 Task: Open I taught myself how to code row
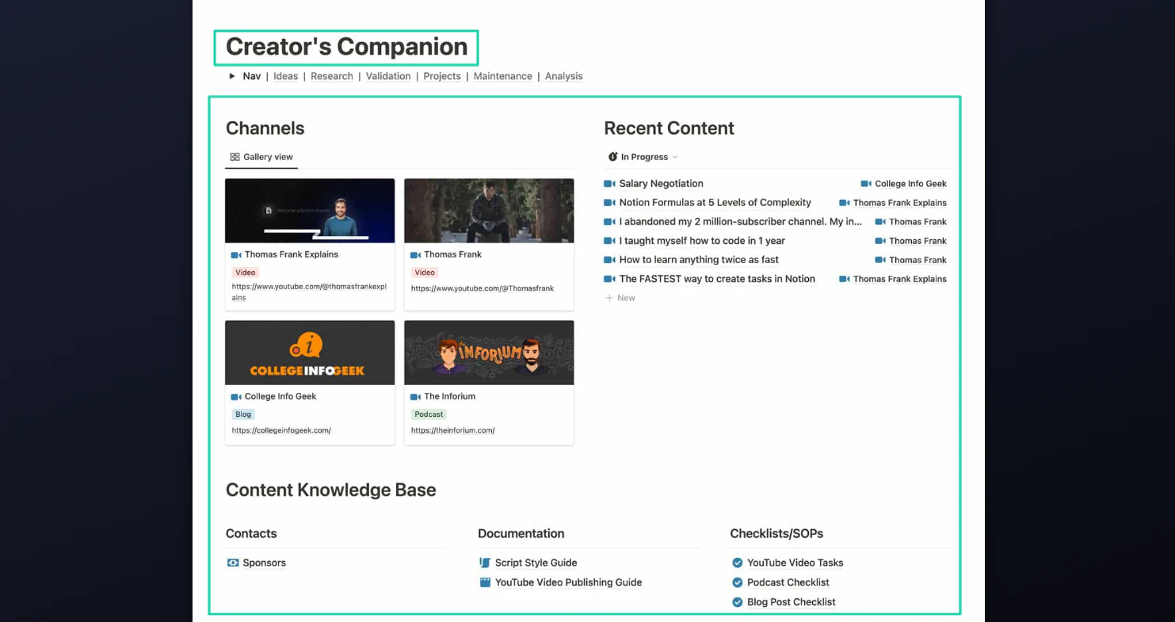(x=702, y=241)
